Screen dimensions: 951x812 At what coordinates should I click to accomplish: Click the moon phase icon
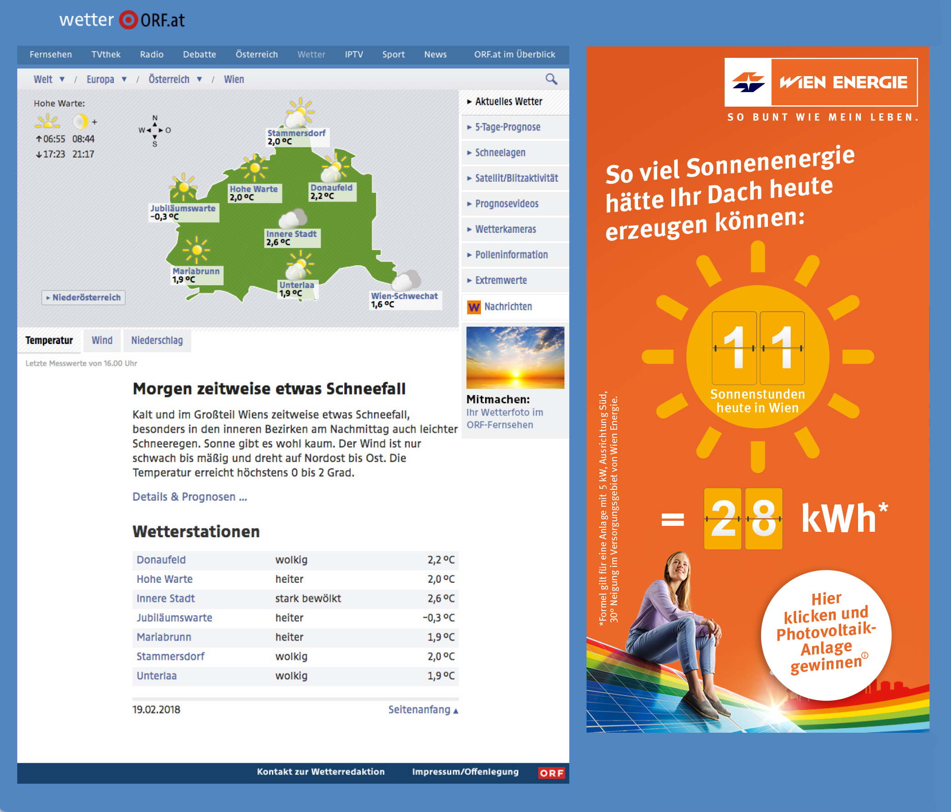(x=81, y=122)
